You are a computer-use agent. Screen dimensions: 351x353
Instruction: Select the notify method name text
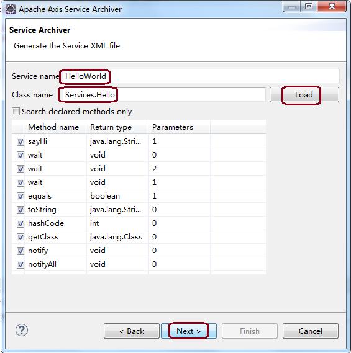38,251
